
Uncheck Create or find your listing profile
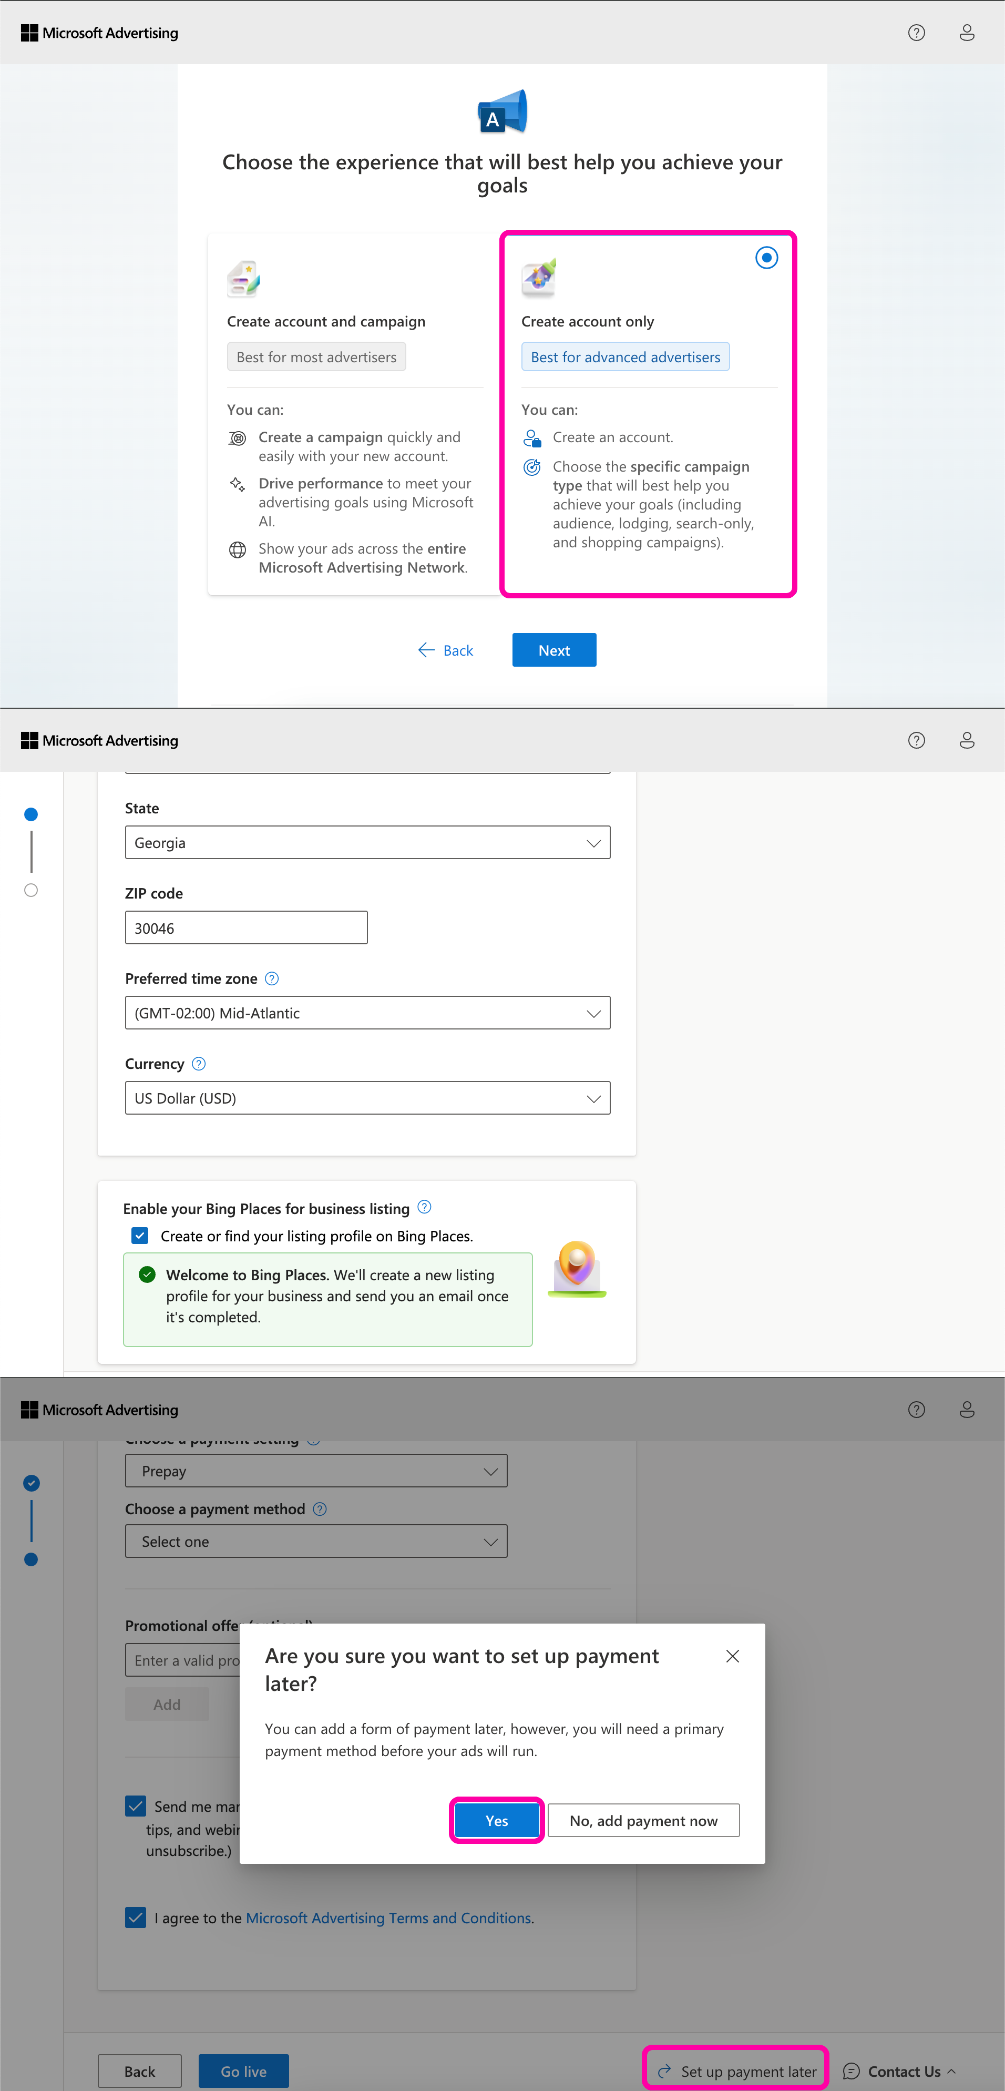[x=140, y=1236]
